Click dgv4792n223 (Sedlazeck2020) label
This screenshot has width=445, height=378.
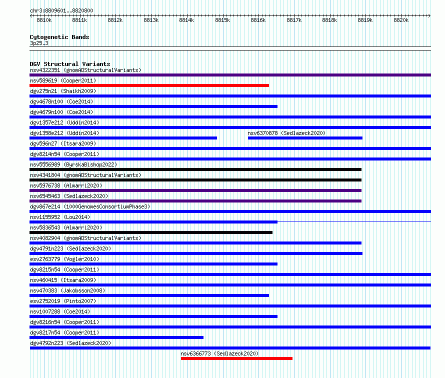tap(70, 343)
